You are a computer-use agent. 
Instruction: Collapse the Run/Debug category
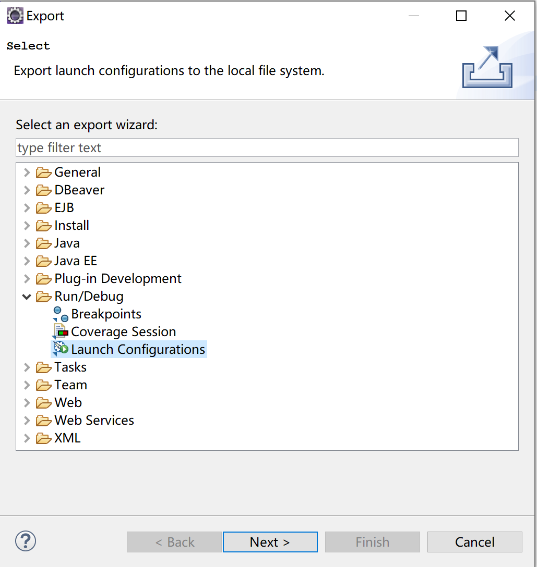pos(27,297)
